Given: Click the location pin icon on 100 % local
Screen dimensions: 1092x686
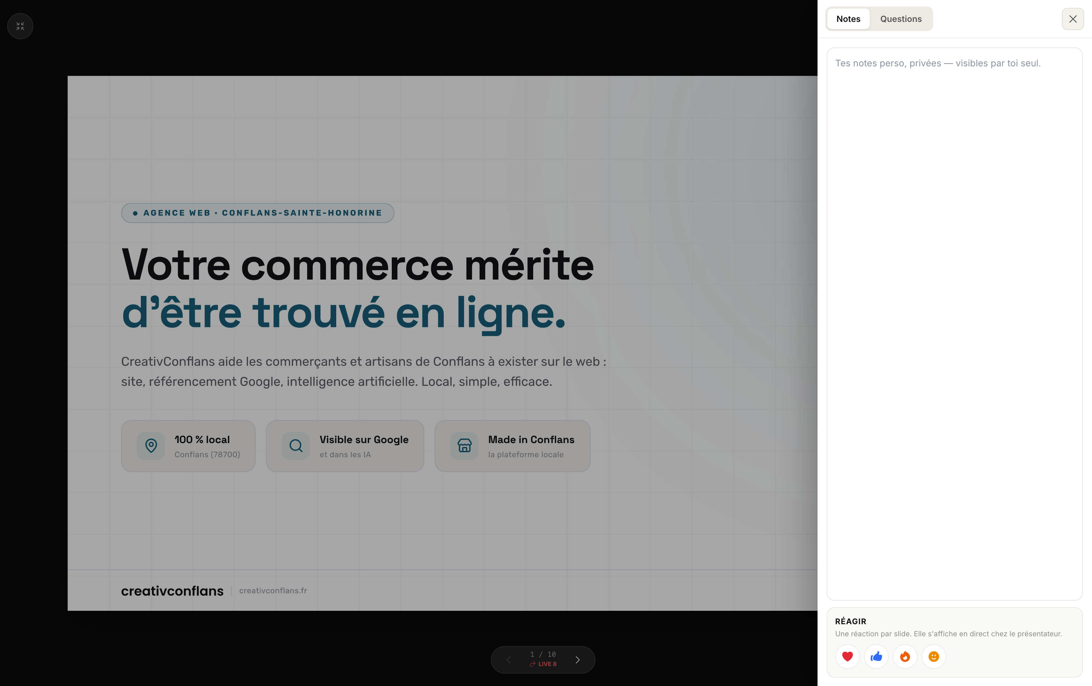Looking at the screenshot, I should (151, 446).
